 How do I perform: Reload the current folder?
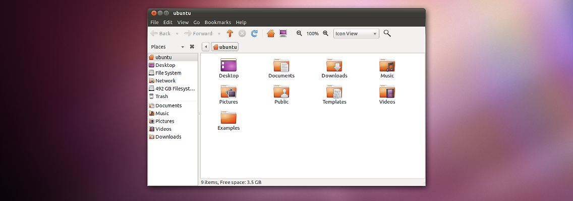point(254,34)
